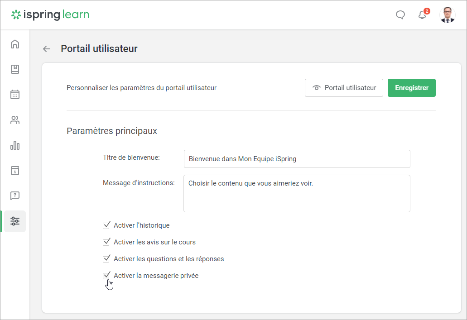Open the user profile avatar menu
This screenshot has height=320, width=467.
tap(447, 15)
